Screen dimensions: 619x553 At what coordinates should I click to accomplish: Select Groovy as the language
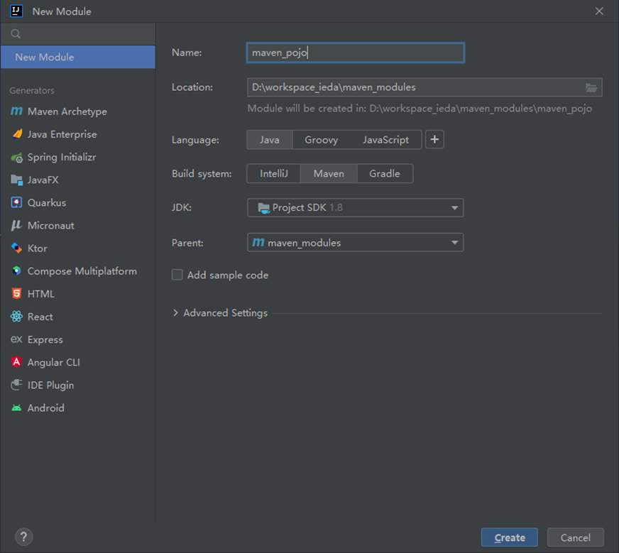click(322, 140)
